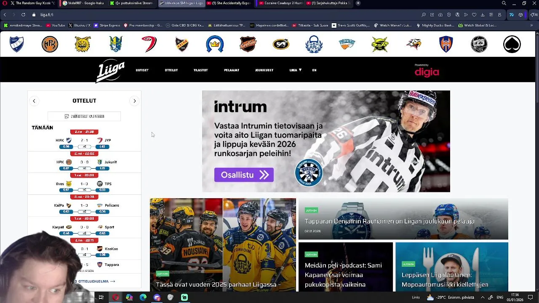Reload the page with browser refresh icon
The image size is (539, 303).
[x=23, y=15]
